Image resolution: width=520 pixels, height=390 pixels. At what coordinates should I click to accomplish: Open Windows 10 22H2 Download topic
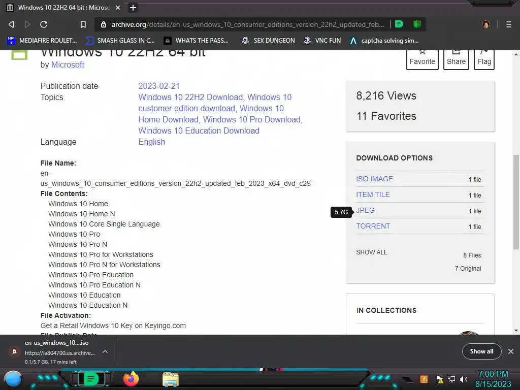coord(191,97)
